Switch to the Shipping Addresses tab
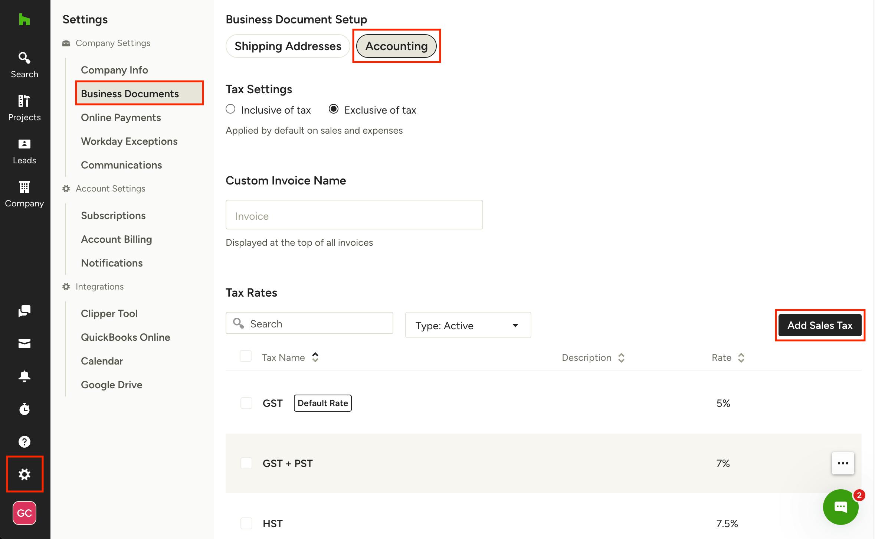The width and height of the screenshot is (875, 539). click(x=288, y=46)
